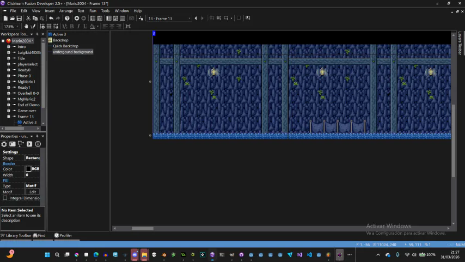Open the frame selector '13 - Frame 13' dropdown
Image resolution: width=465 pixels, height=262 pixels.
click(189, 19)
